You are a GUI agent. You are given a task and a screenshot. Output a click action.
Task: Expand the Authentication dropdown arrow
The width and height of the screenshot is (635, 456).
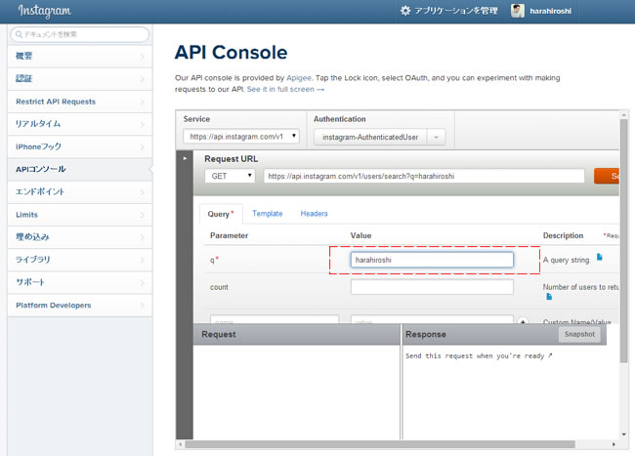pyautogui.click(x=436, y=137)
